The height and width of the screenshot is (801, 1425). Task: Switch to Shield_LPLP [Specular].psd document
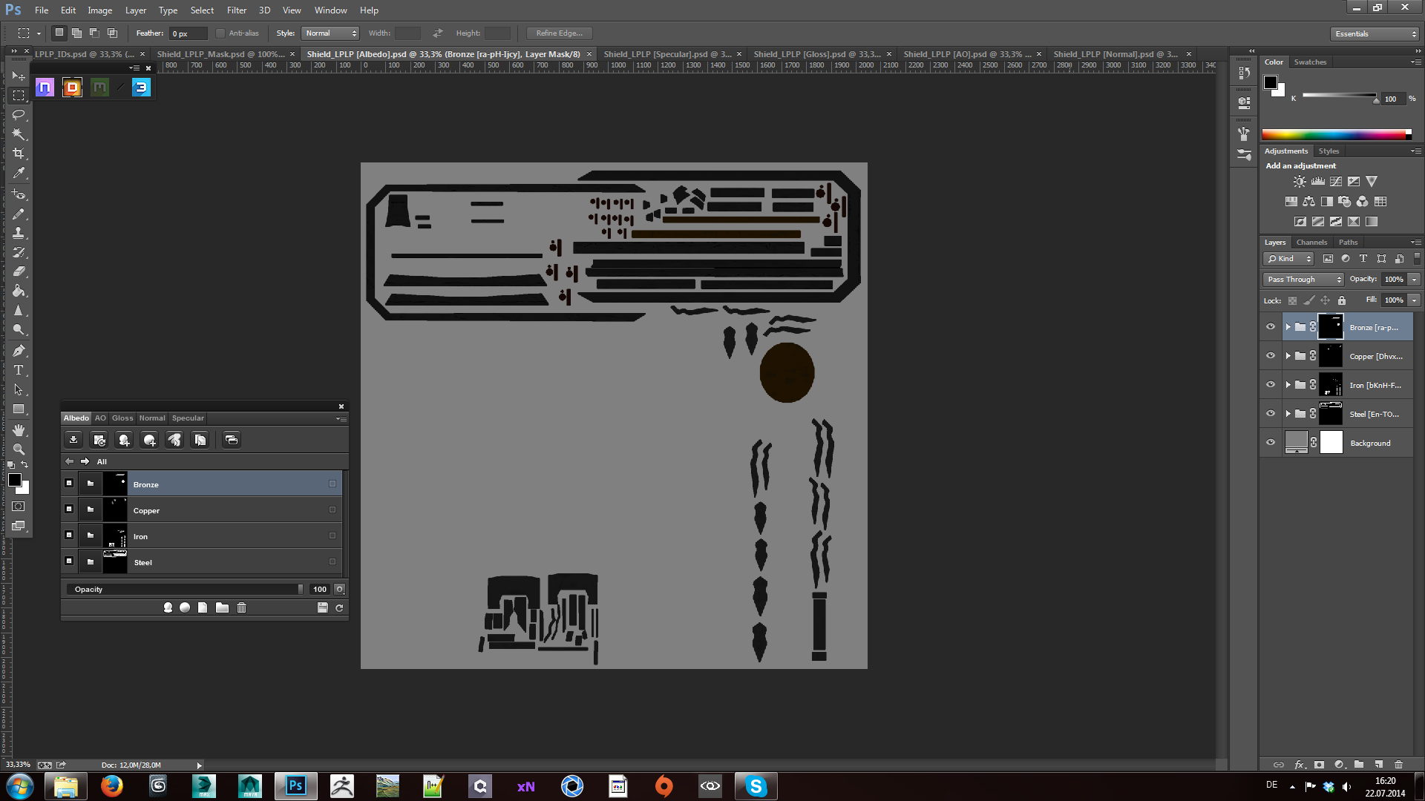coord(667,54)
